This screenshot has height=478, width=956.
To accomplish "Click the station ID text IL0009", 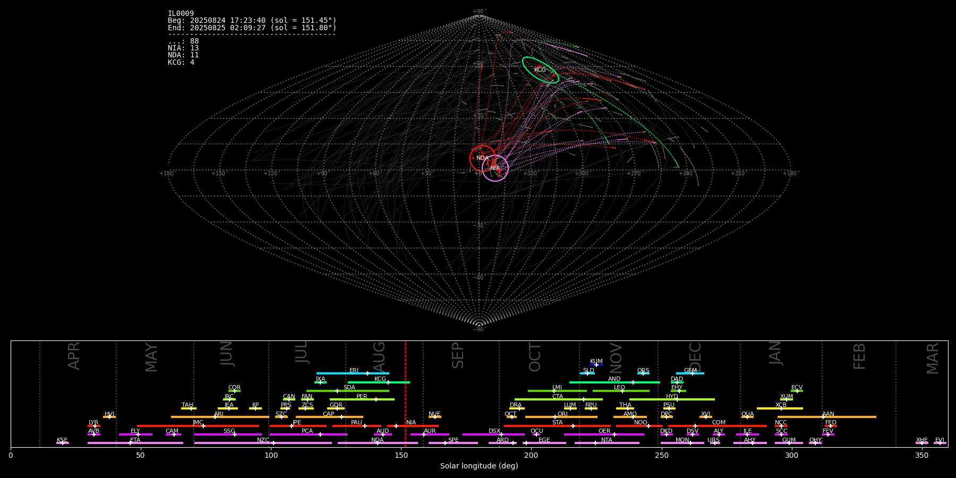I will (181, 14).
